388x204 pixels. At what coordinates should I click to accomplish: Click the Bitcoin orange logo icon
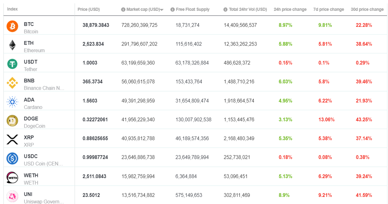pyautogui.click(x=12, y=26)
